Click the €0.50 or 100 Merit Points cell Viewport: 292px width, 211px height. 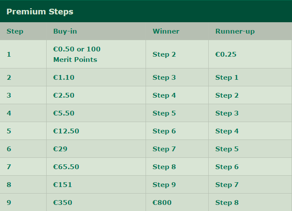[x=77, y=54]
